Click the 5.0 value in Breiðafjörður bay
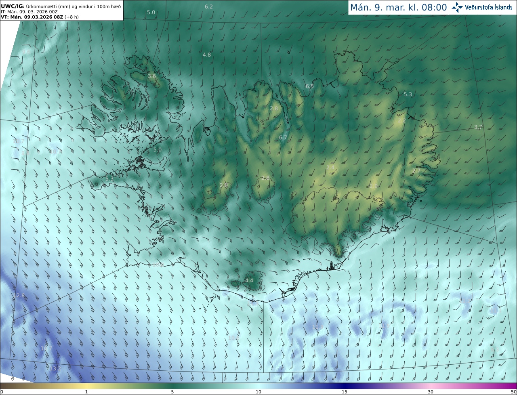 pos(158,149)
